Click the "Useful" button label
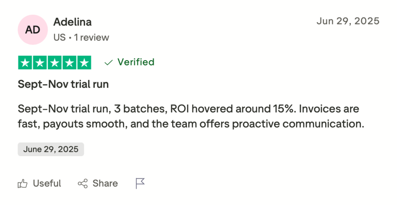Image resolution: width=397 pixels, height=205 pixels. [47, 183]
